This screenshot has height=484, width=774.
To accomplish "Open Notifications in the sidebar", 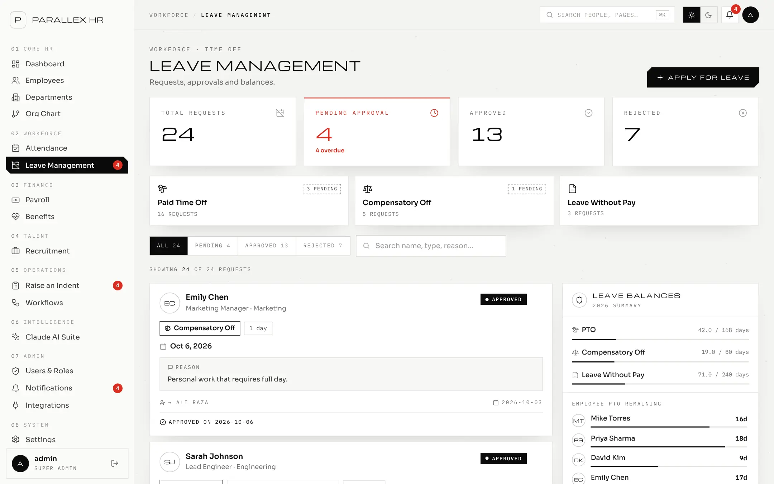I will point(67,388).
